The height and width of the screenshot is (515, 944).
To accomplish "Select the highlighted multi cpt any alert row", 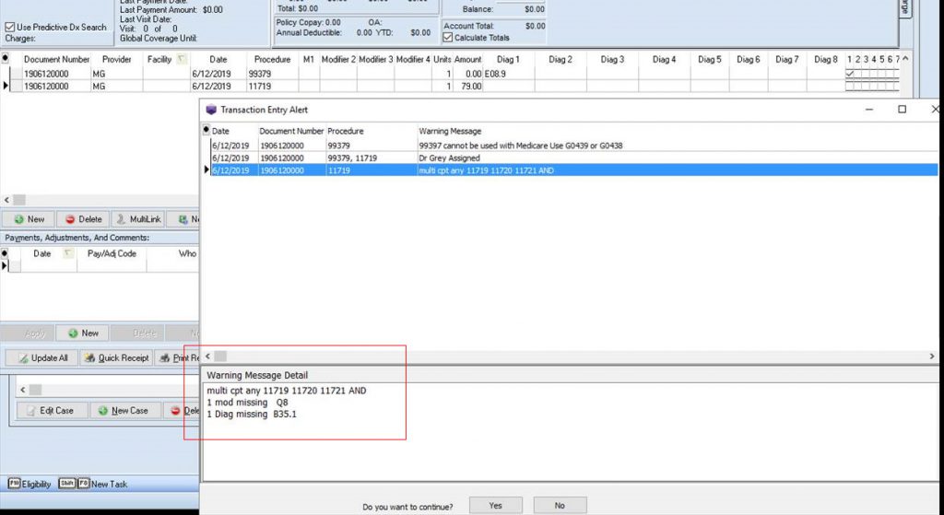I will tap(574, 170).
